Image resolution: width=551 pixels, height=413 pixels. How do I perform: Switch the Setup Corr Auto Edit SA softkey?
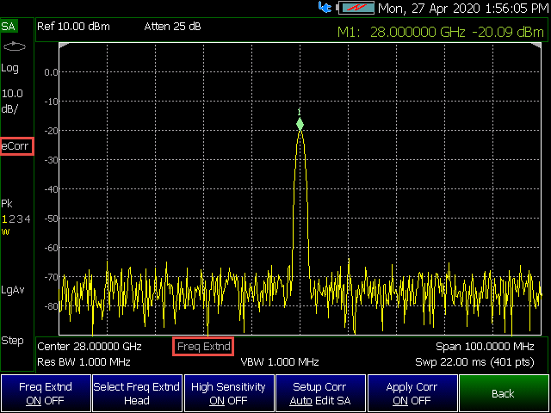320,393
